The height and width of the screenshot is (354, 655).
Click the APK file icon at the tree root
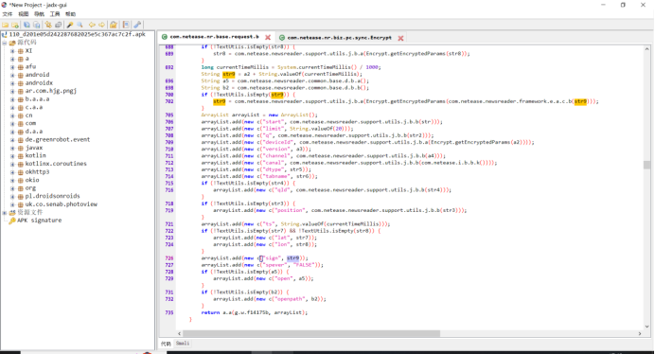click(5, 34)
